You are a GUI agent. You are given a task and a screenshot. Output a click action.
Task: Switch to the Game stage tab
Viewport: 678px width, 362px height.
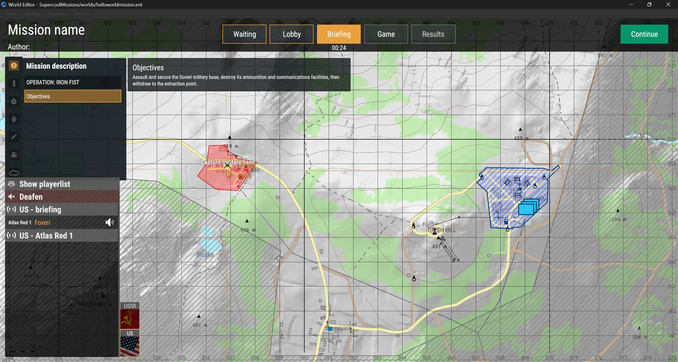386,34
